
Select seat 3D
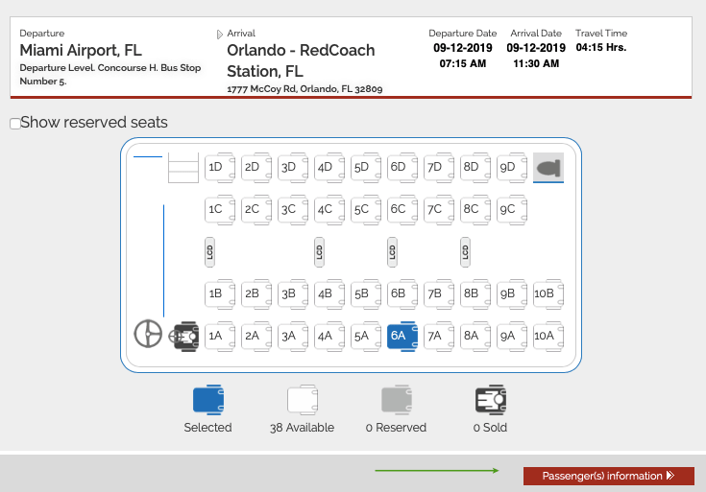click(x=293, y=168)
